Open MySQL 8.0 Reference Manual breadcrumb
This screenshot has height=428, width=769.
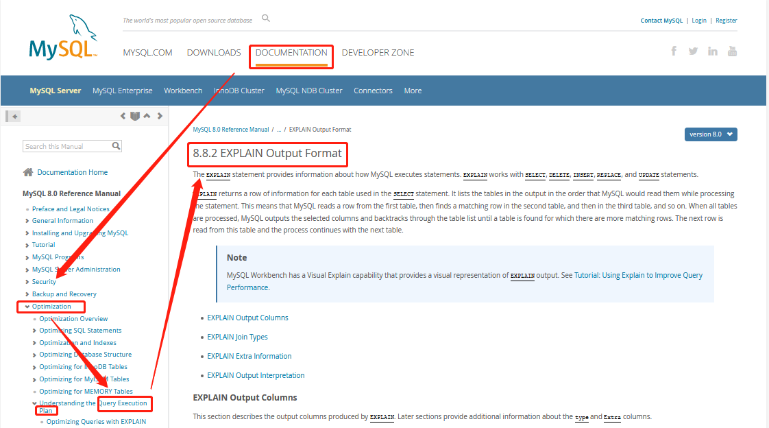[231, 130]
